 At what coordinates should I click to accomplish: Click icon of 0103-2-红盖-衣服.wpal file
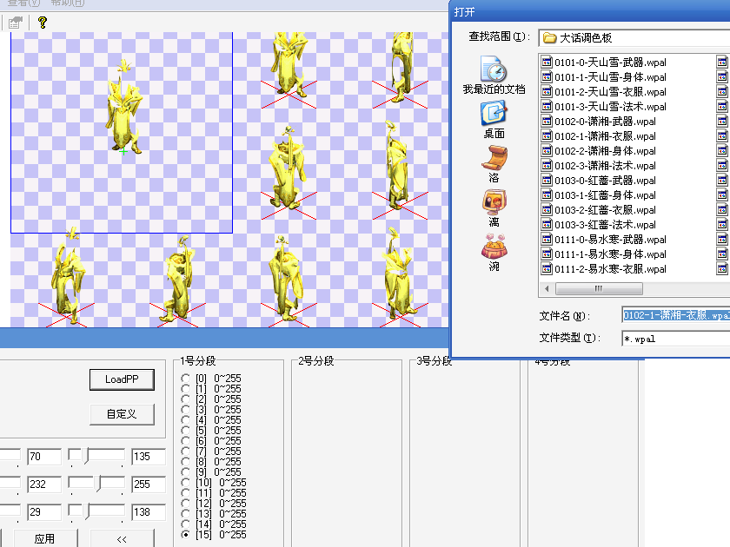547,210
